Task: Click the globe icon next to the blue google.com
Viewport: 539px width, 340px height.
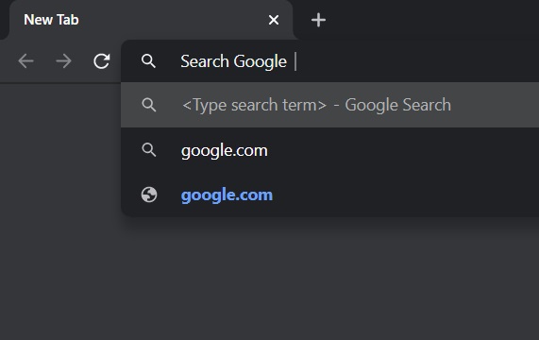Action: click(x=149, y=195)
